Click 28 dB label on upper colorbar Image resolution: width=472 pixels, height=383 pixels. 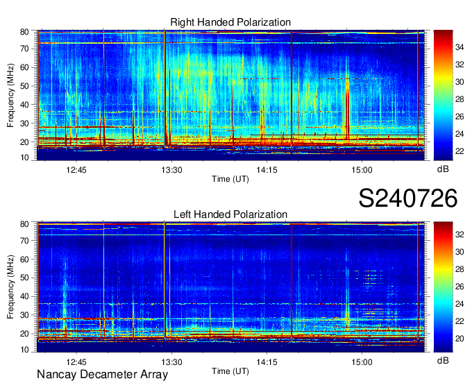point(460,99)
